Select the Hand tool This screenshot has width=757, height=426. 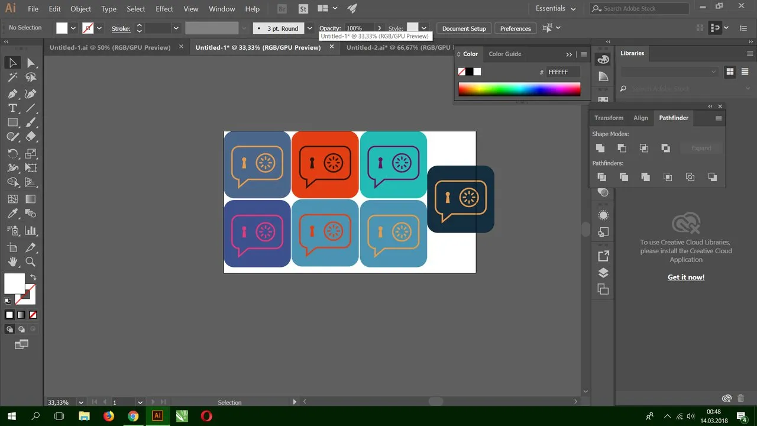point(13,262)
